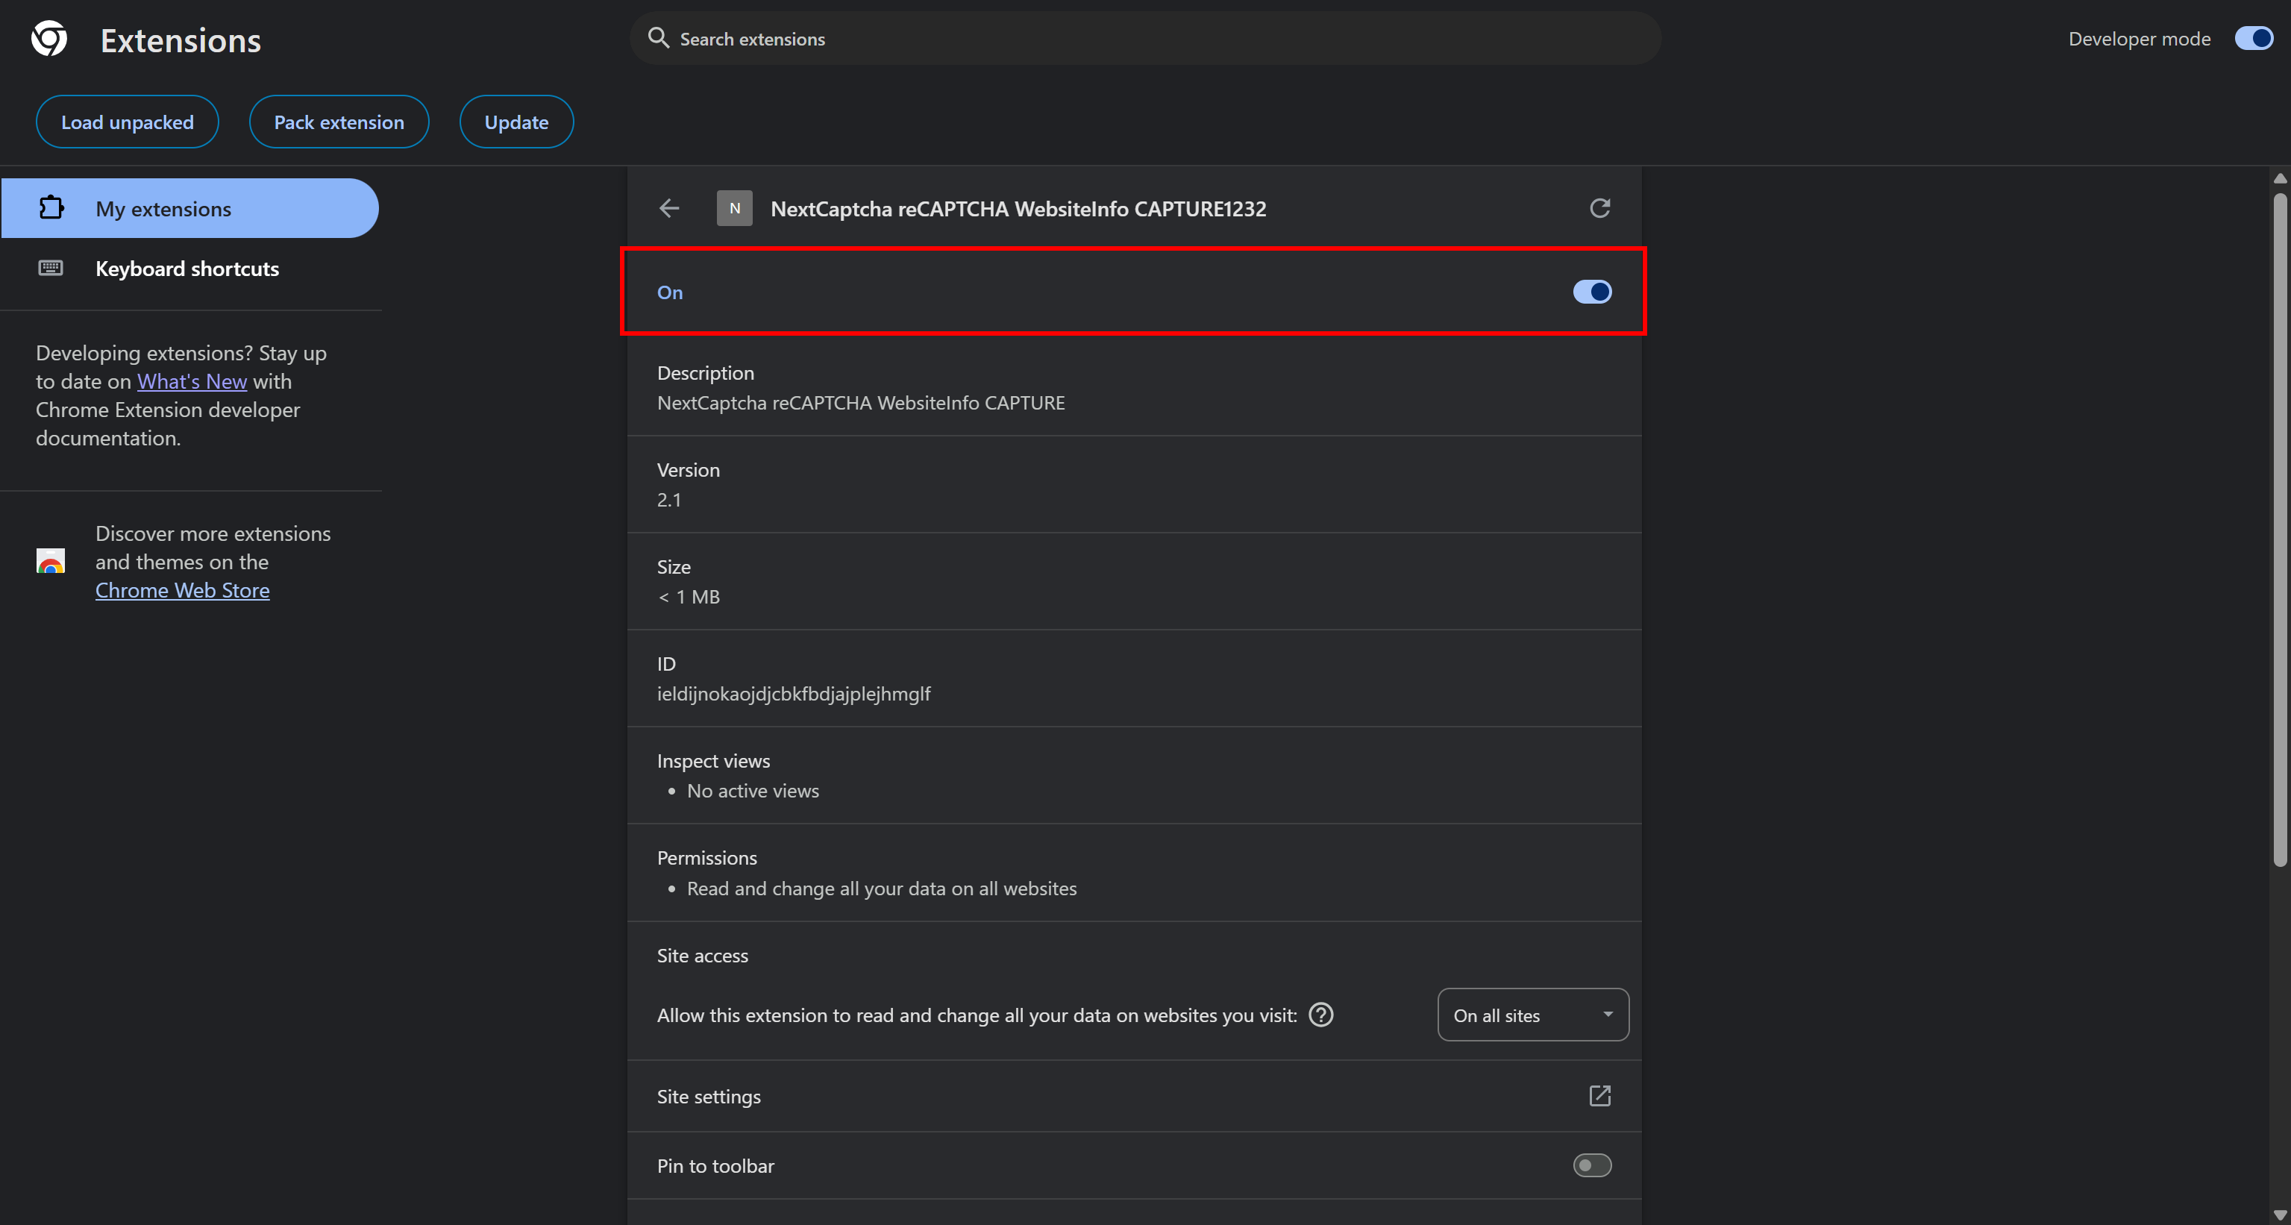The image size is (2291, 1225).
Task: Open the On all sites dropdown
Action: tap(1532, 1015)
